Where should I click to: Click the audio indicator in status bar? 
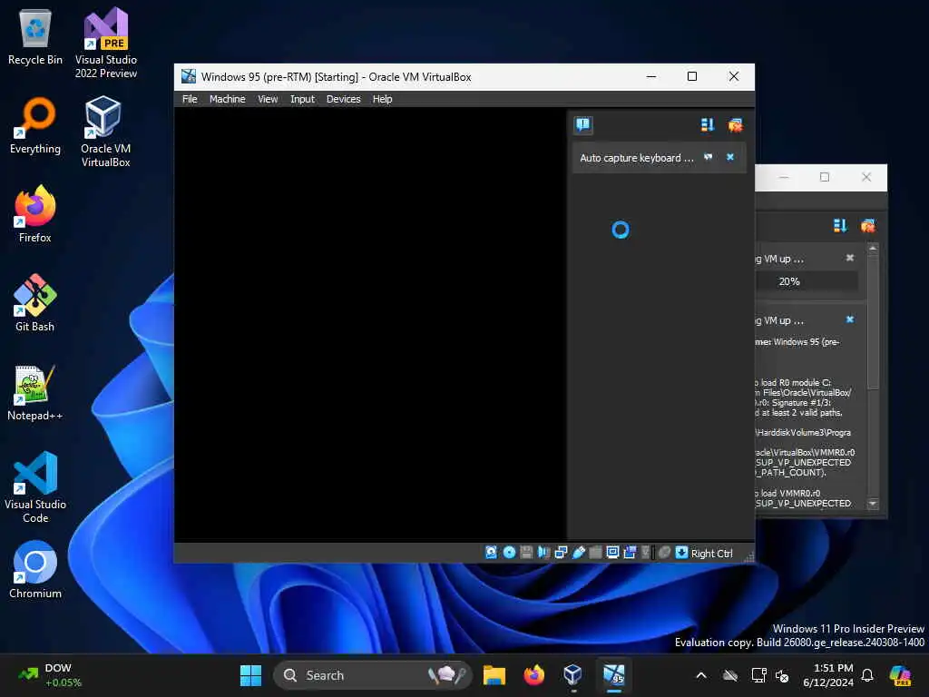[544, 553]
